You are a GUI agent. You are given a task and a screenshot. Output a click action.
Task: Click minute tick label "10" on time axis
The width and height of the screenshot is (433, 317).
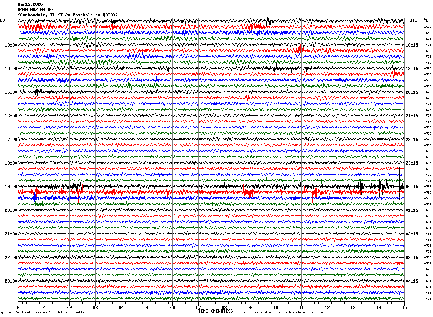click(276, 307)
